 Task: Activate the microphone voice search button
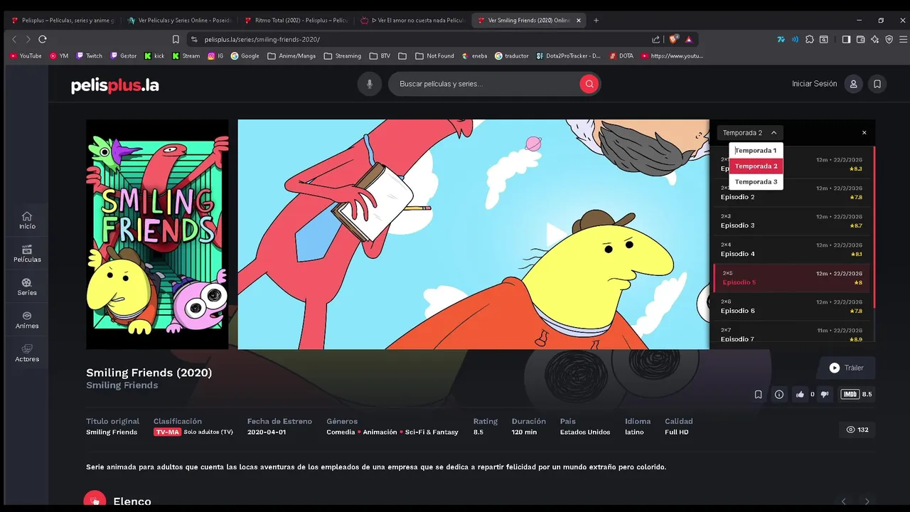point(369,84)
